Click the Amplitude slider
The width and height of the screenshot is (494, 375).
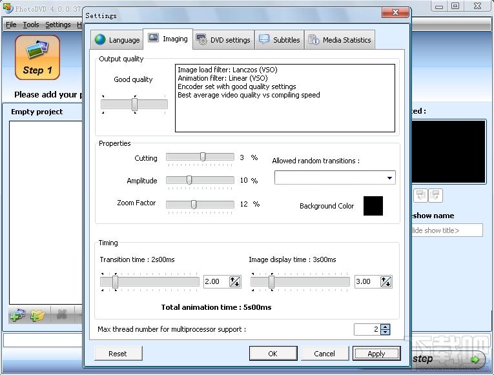click(x=200, y=180)
